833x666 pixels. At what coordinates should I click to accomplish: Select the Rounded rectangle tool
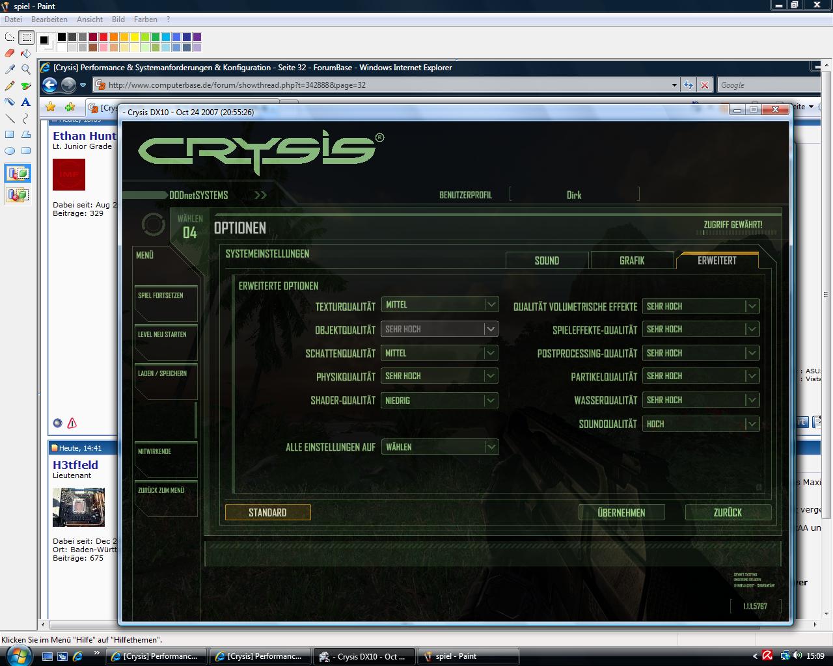click(26, 150)
